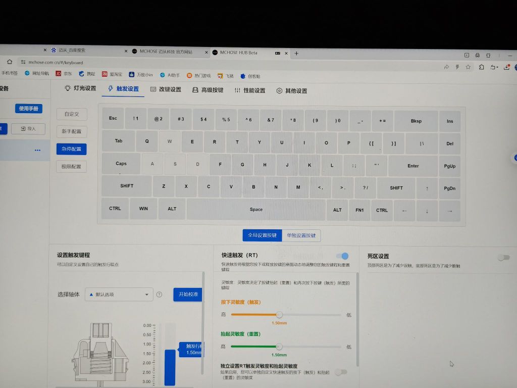
Task: Select the 极限配置 preset
Action: click(x=71, y=166)
